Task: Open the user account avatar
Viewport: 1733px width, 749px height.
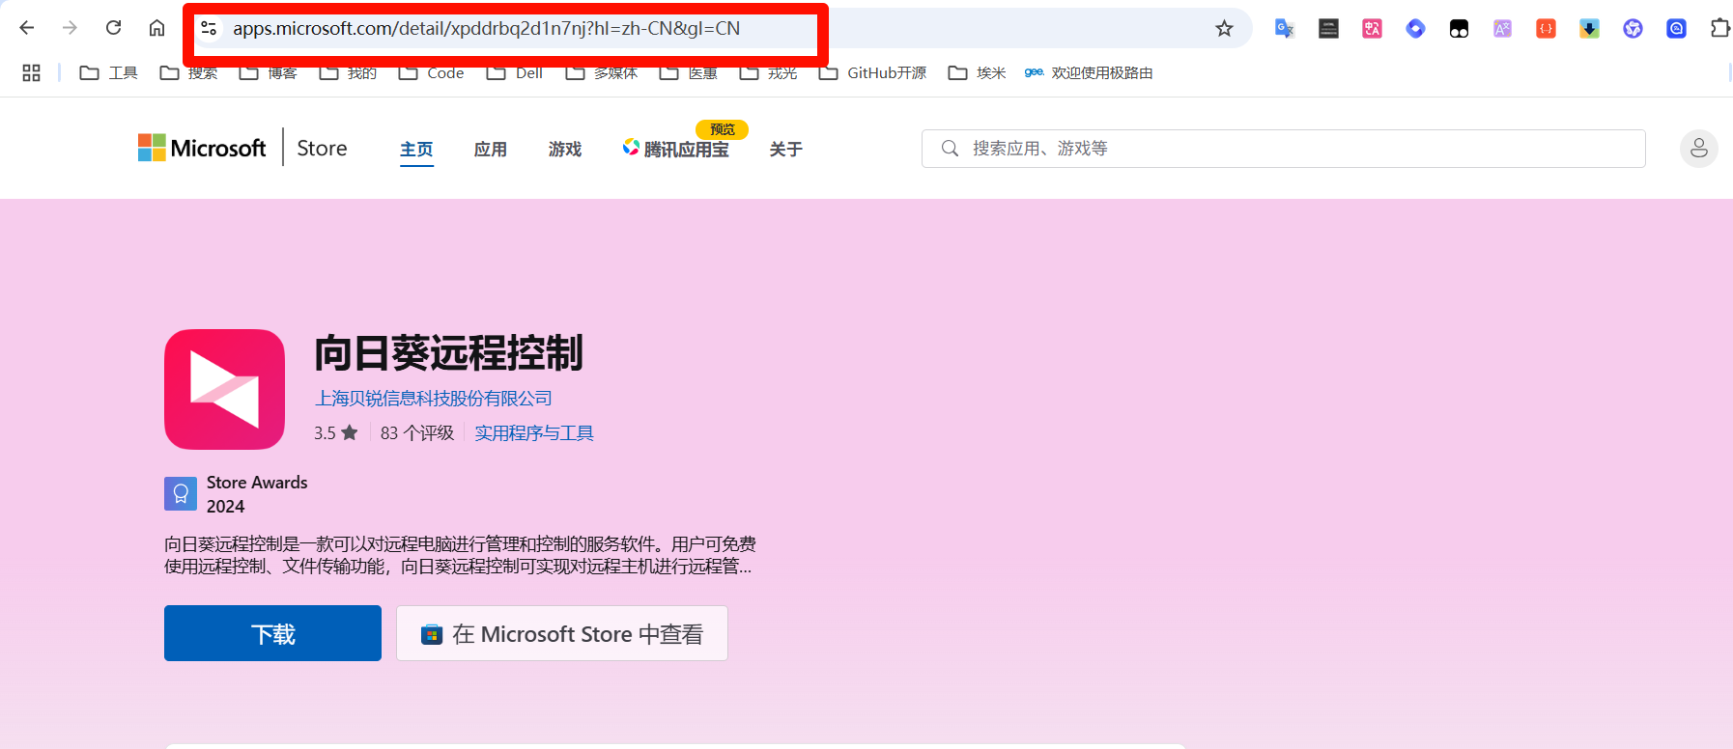Action: 1698,149
